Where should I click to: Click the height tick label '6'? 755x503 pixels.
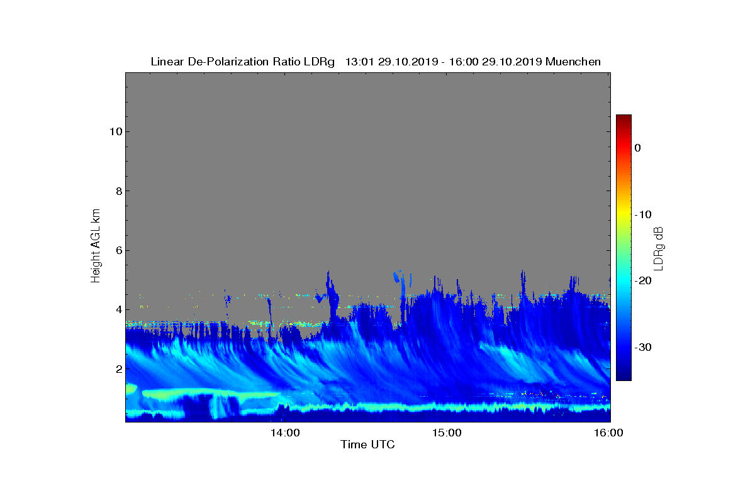pyautogui.click(x=118, y=250)
